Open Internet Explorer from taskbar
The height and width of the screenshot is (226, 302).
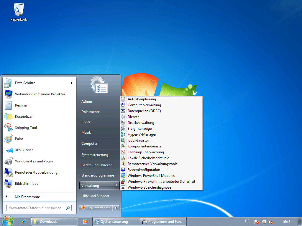tap(24, 222)
